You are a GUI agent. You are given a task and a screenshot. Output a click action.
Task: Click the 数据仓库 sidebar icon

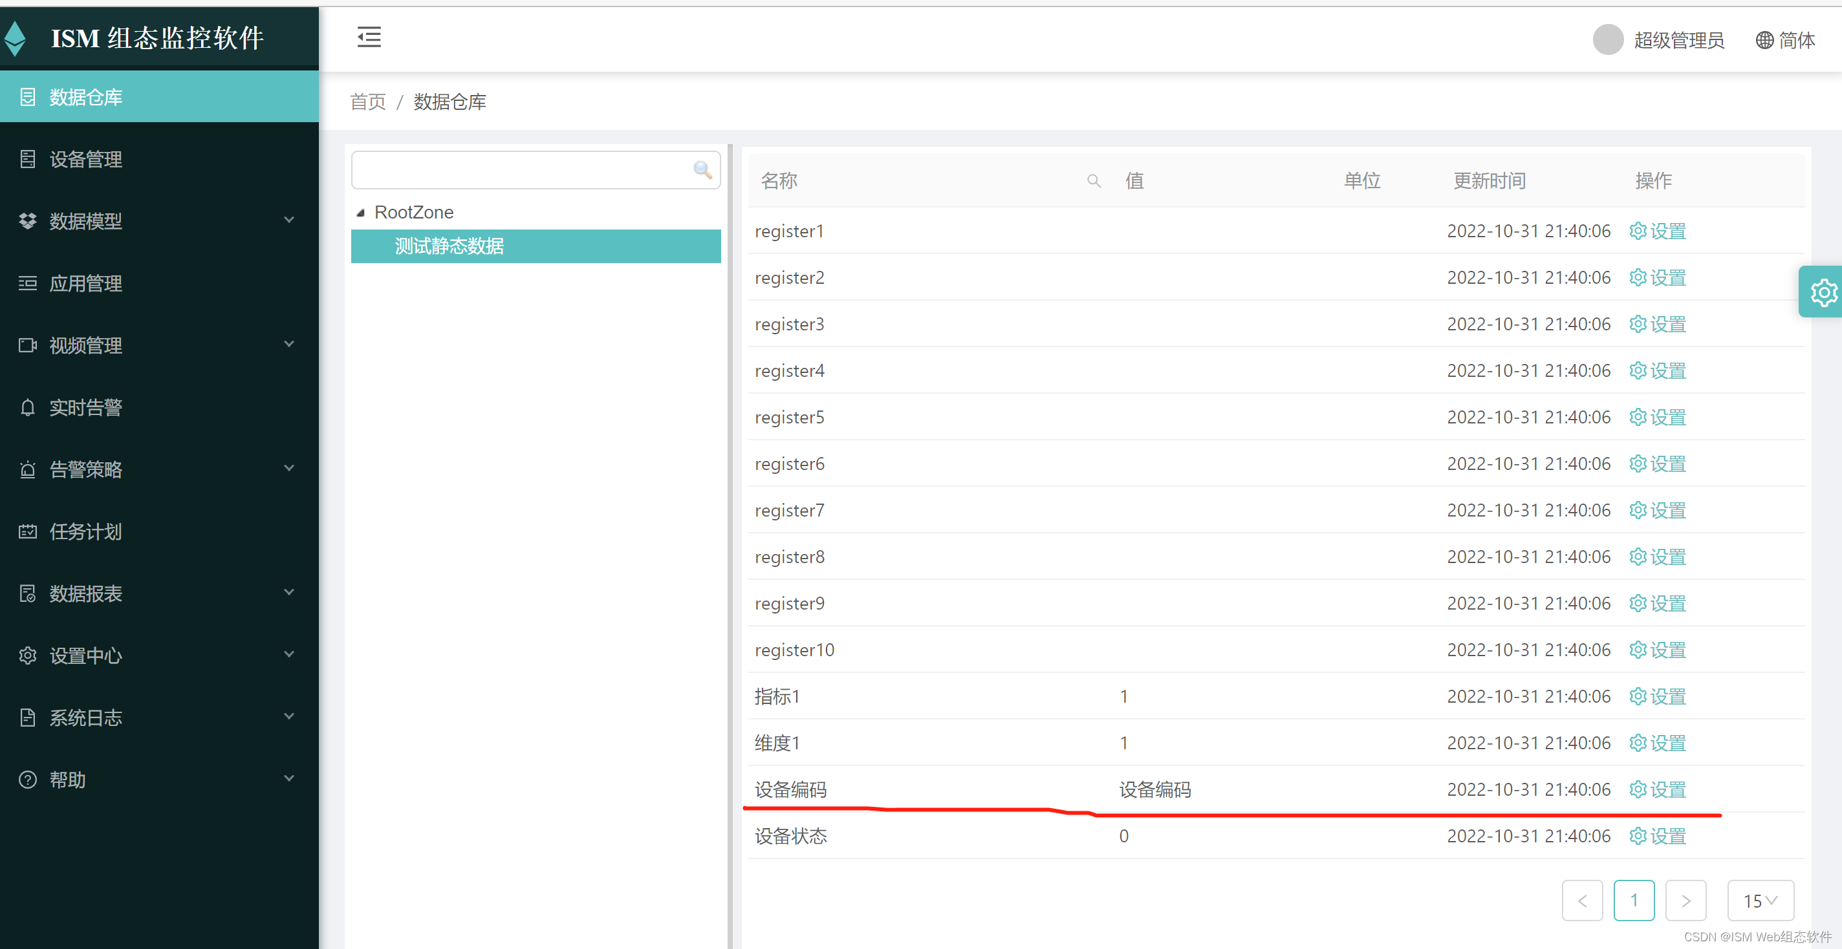27,96
